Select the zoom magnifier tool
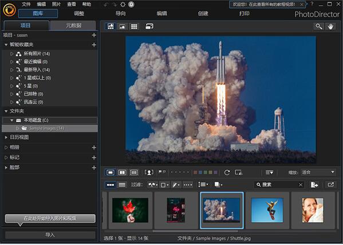Image resolution: width=343 pixels, height=245 pixels. pos(319,26)
